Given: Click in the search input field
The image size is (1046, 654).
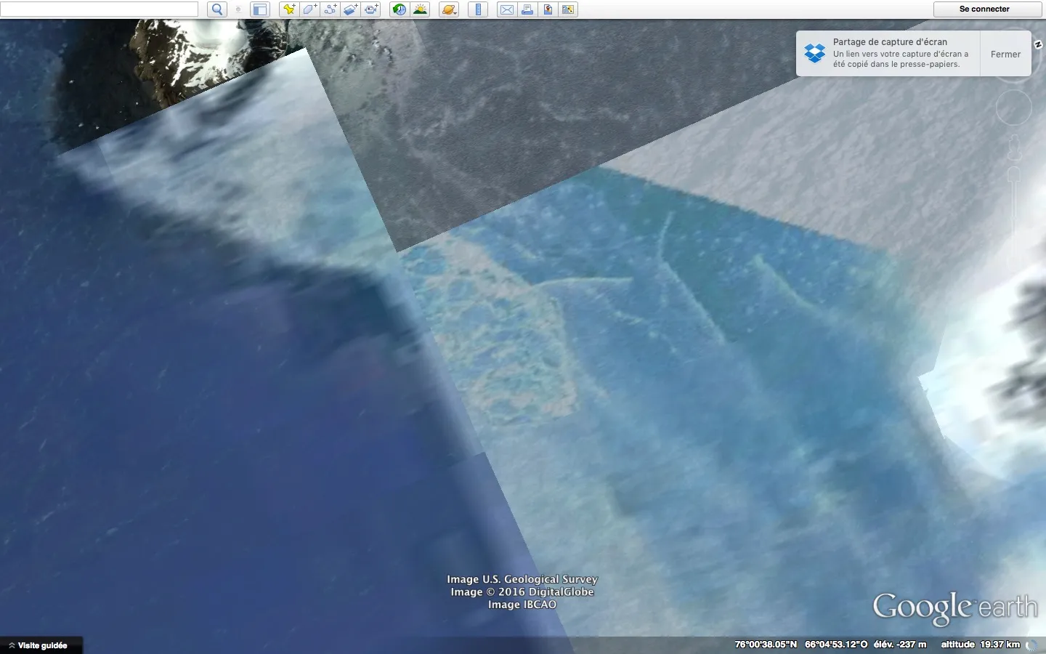Looking at the screenshot, I should click(100, 9).
